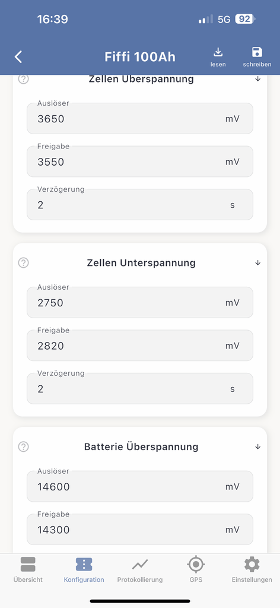Collapse the Batterie Überspannung section arrow
The image size is (280, 608).
pos(258,446)
